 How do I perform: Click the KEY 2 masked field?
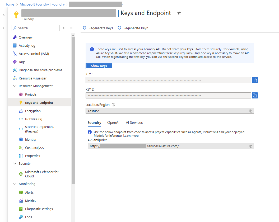(x=168, y=95)
